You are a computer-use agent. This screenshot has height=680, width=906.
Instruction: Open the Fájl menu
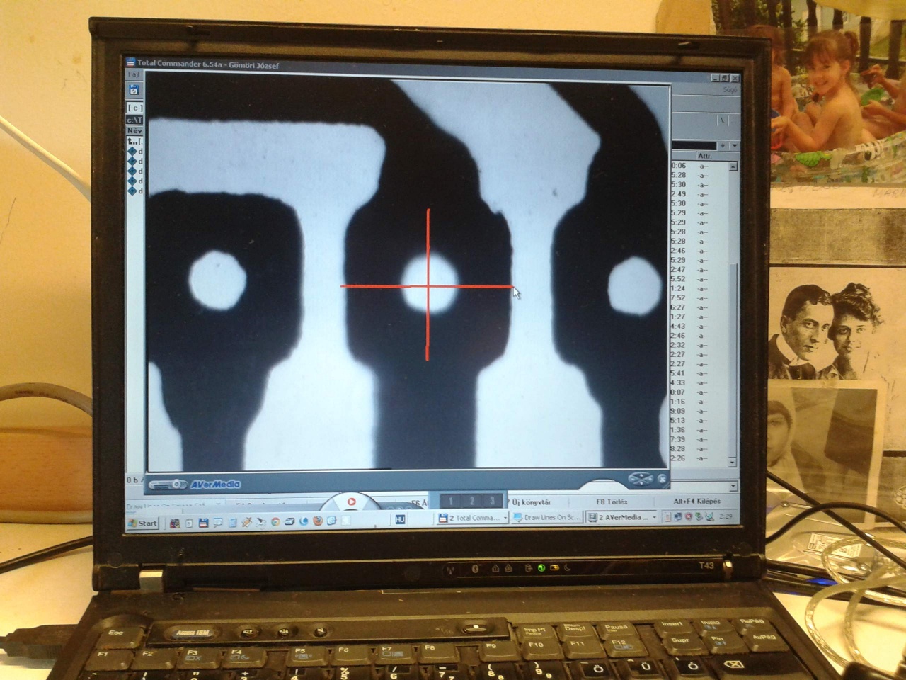tap(133, 74)
